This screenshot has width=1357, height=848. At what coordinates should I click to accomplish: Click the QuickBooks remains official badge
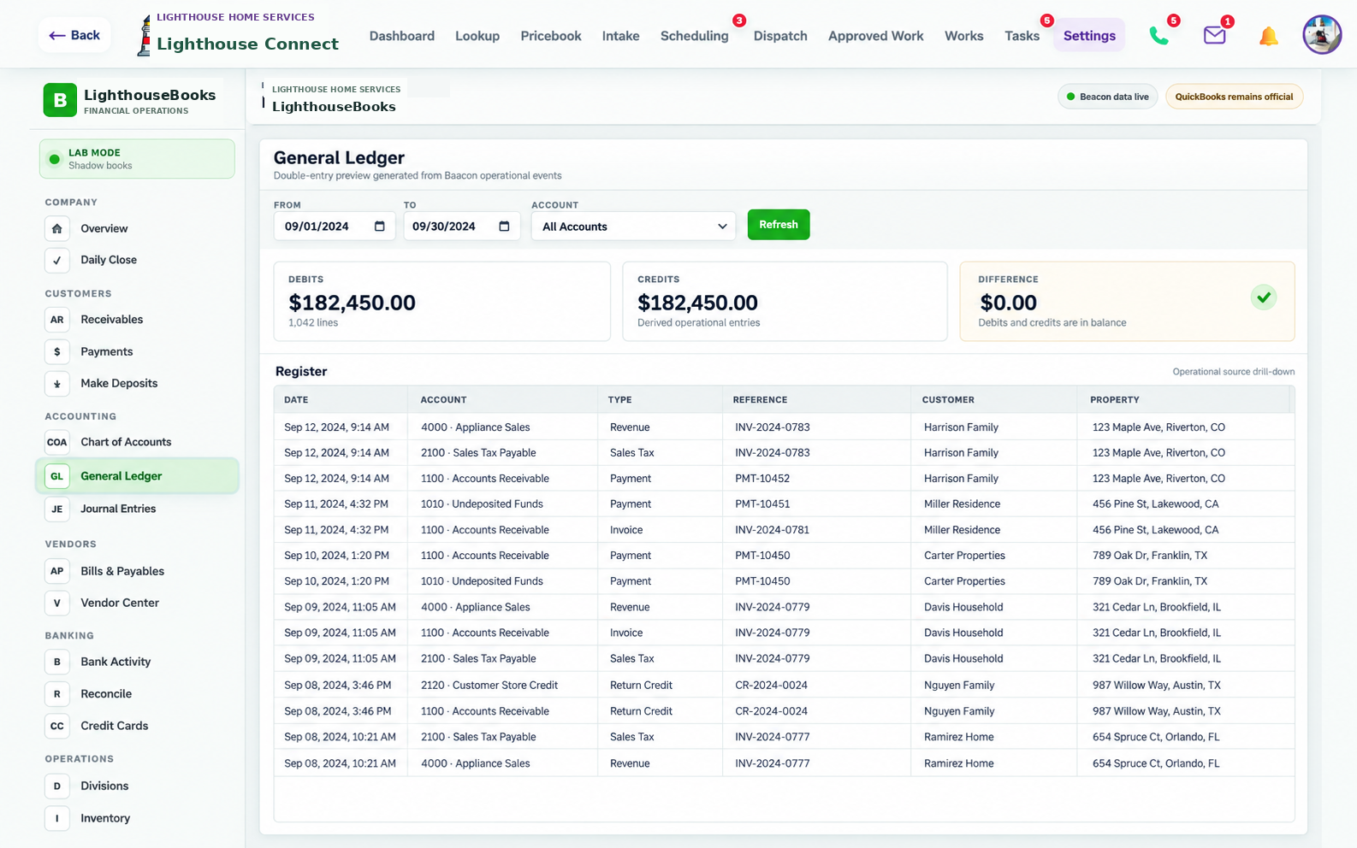point(1234,97)
